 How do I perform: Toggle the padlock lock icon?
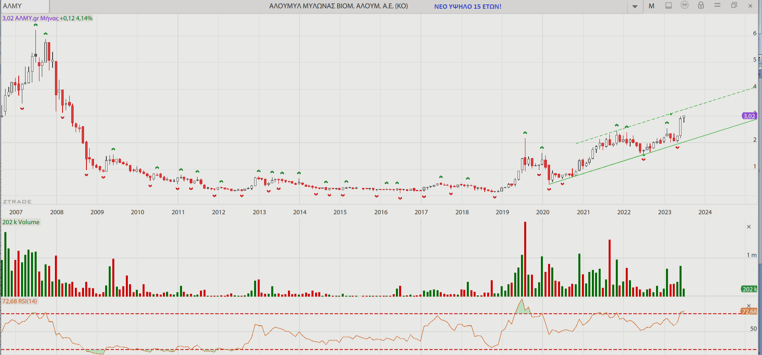pos(701,5)
